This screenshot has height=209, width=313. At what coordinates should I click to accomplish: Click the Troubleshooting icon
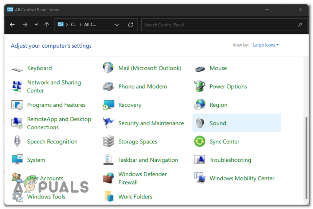(199, 159)
